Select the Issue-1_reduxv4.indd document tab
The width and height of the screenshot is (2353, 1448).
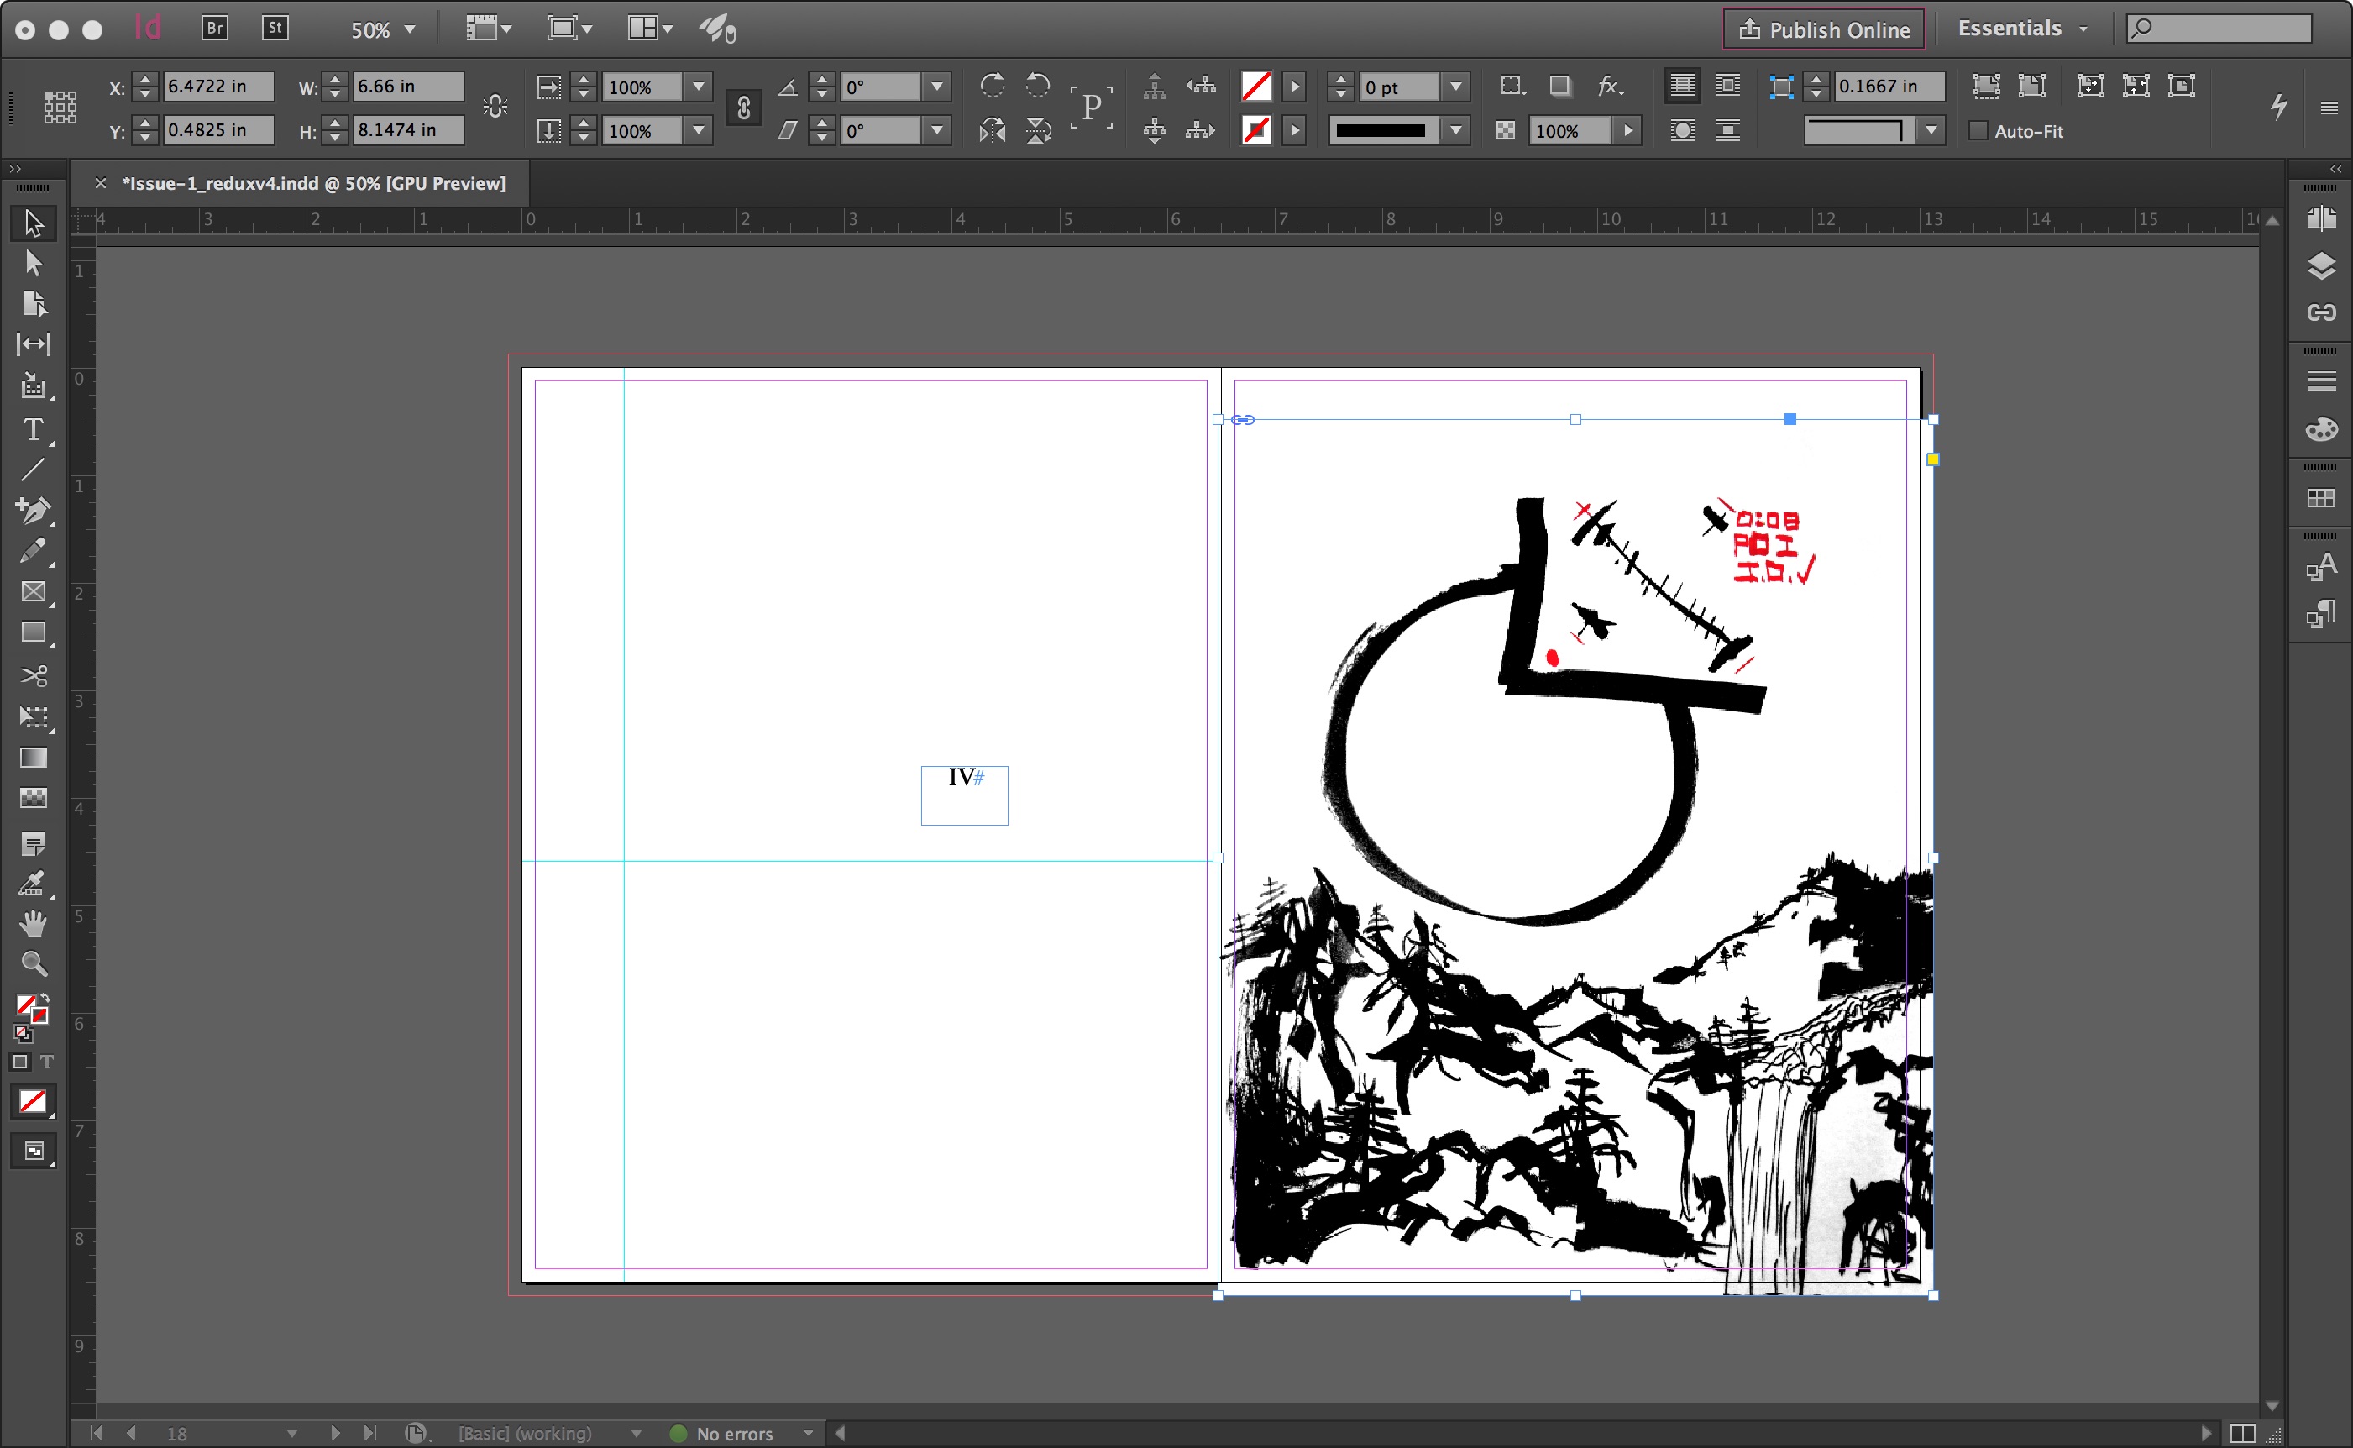click(313, 184)
